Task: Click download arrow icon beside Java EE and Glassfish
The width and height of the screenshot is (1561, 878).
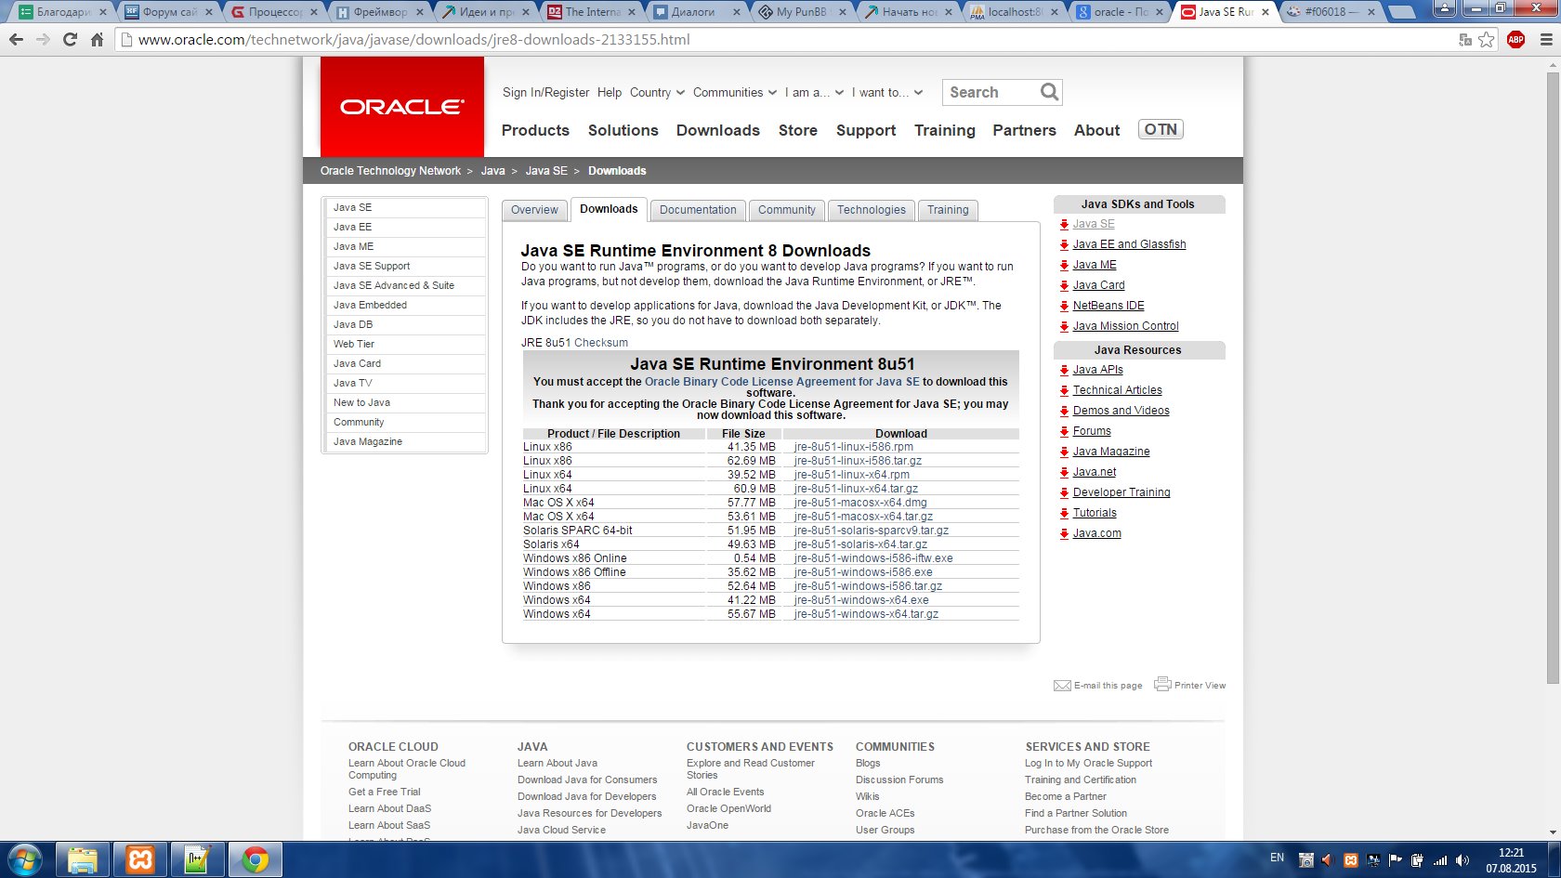Action: [1064, 245]
